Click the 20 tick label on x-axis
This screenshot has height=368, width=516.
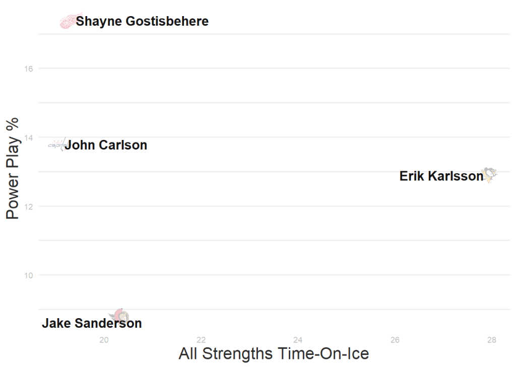click(104, 340)
